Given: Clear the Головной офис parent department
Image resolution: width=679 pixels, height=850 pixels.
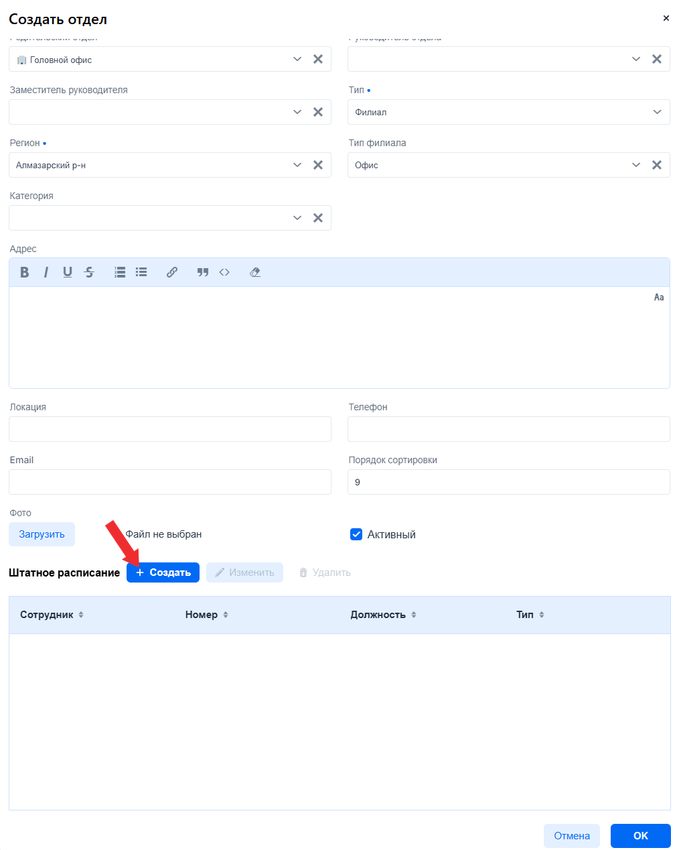Looking at the screenshot, I should pyautogui.click(x=318, y=59).
